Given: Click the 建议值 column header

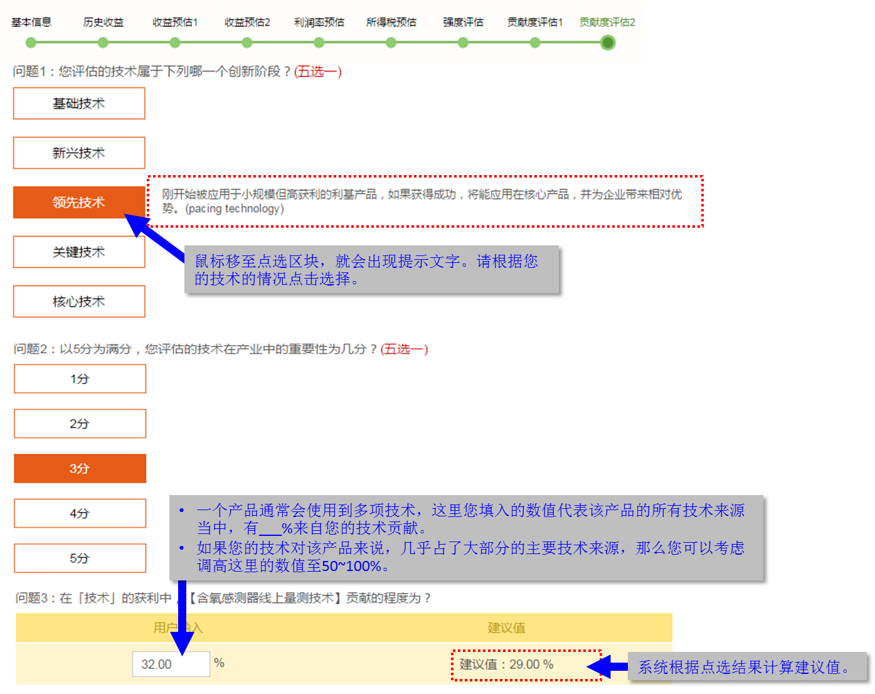Looking at the screenshot, I should pyautogui.click(x=507, y=627).
